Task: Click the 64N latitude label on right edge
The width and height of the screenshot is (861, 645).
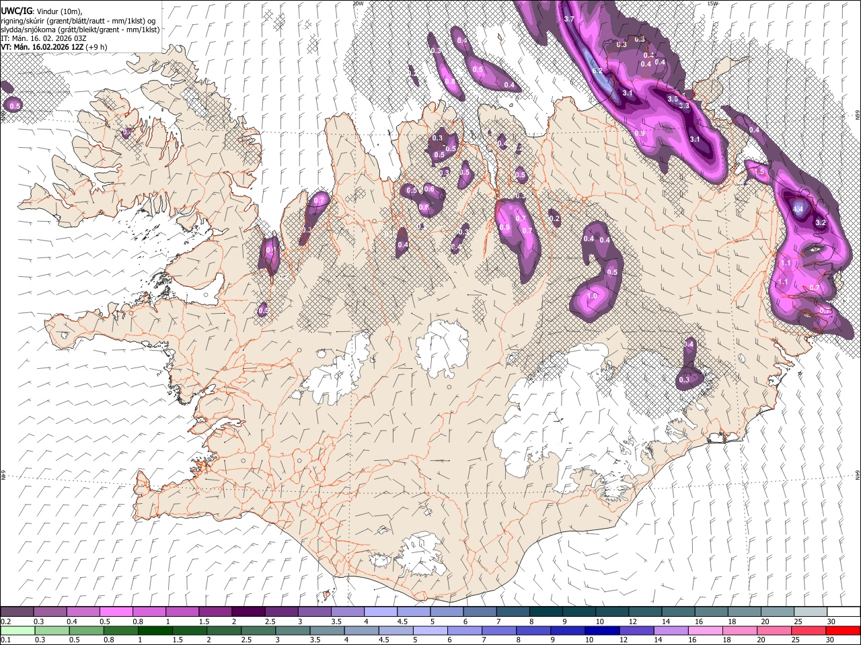Action: point(858,474)
